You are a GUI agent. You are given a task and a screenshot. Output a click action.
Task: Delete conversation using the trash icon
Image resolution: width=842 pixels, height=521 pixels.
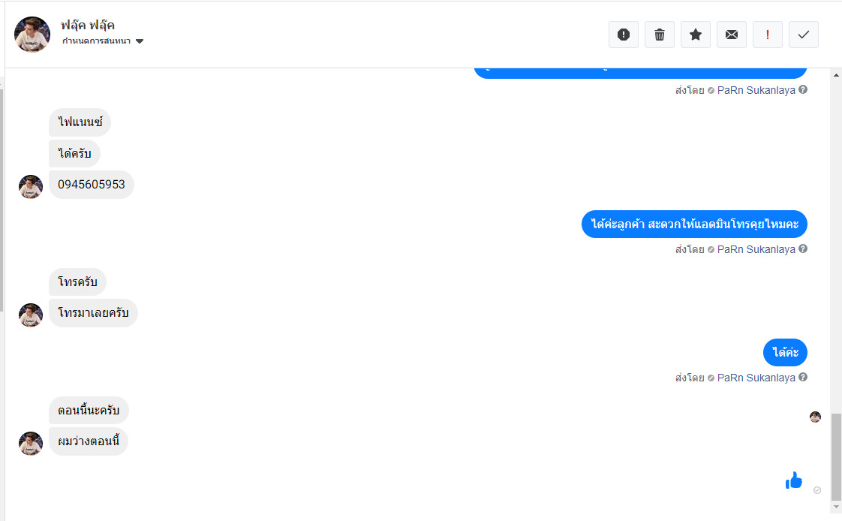(x=660, y=35)
